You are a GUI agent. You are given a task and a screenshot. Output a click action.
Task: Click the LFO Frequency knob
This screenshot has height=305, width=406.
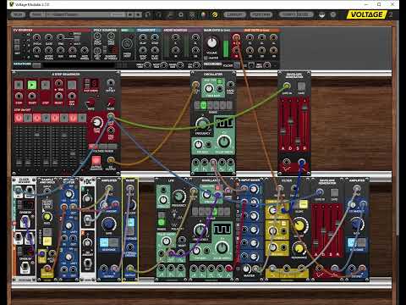[178, 196]
